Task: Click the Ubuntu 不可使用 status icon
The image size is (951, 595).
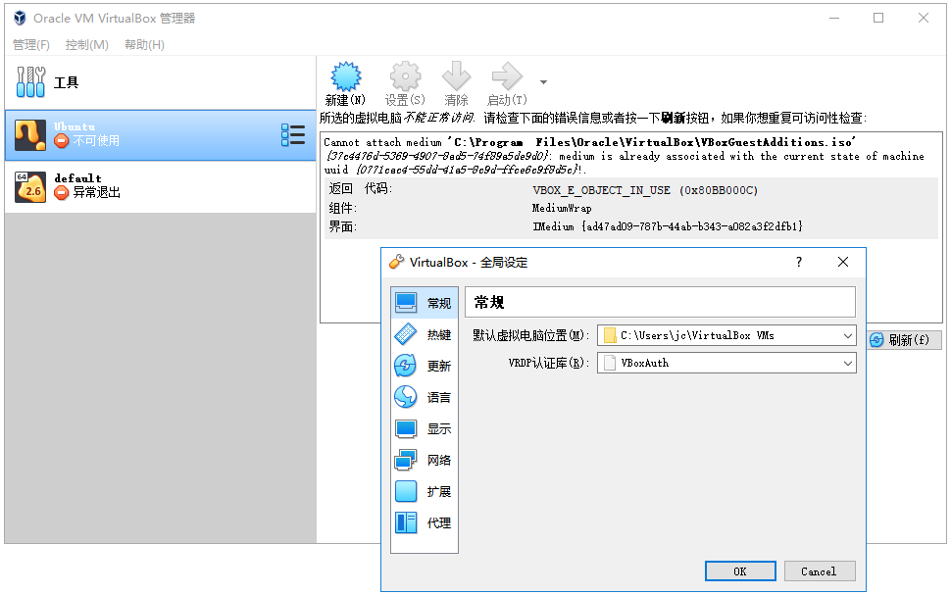Action: pyautogui.click(x=61, y=141)
